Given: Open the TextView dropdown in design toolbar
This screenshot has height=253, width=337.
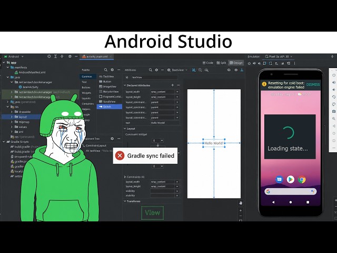Looking at the screenshot, I should [177, 70].
